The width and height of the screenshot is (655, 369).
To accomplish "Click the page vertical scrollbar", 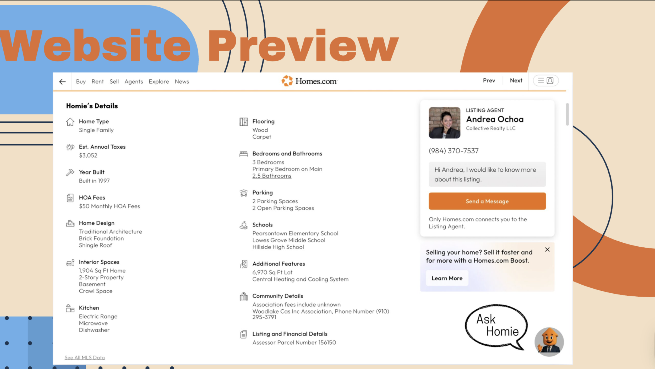I will 567,114.
